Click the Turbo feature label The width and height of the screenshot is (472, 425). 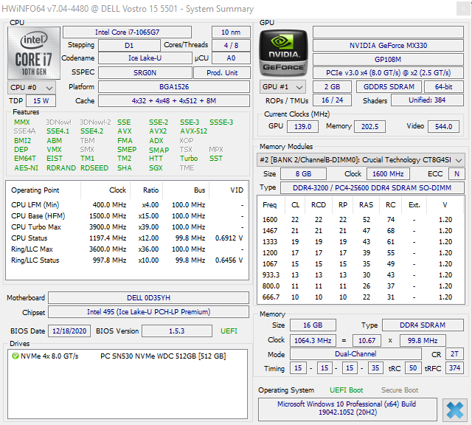[x=189, y=159]
